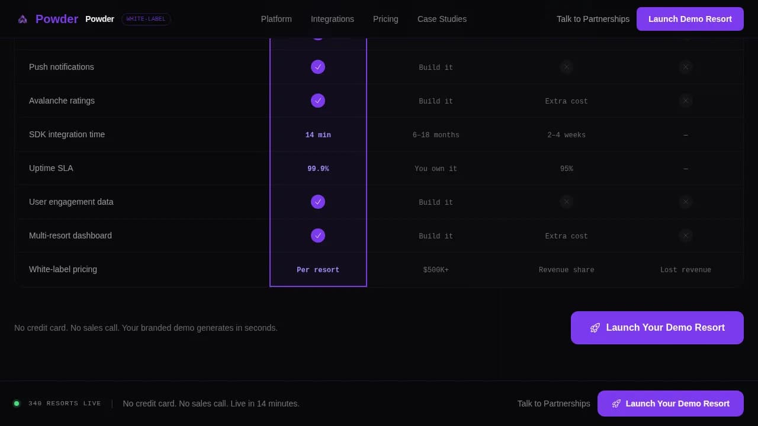The width and height of the screenshot is (758, 426).
Task: Click the green resorts live status dot
Action: [x=17, y=403]
